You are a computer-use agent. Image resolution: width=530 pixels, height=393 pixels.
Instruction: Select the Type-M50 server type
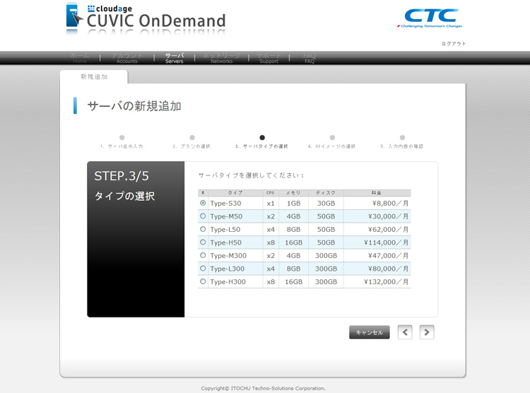pos(204,216)
